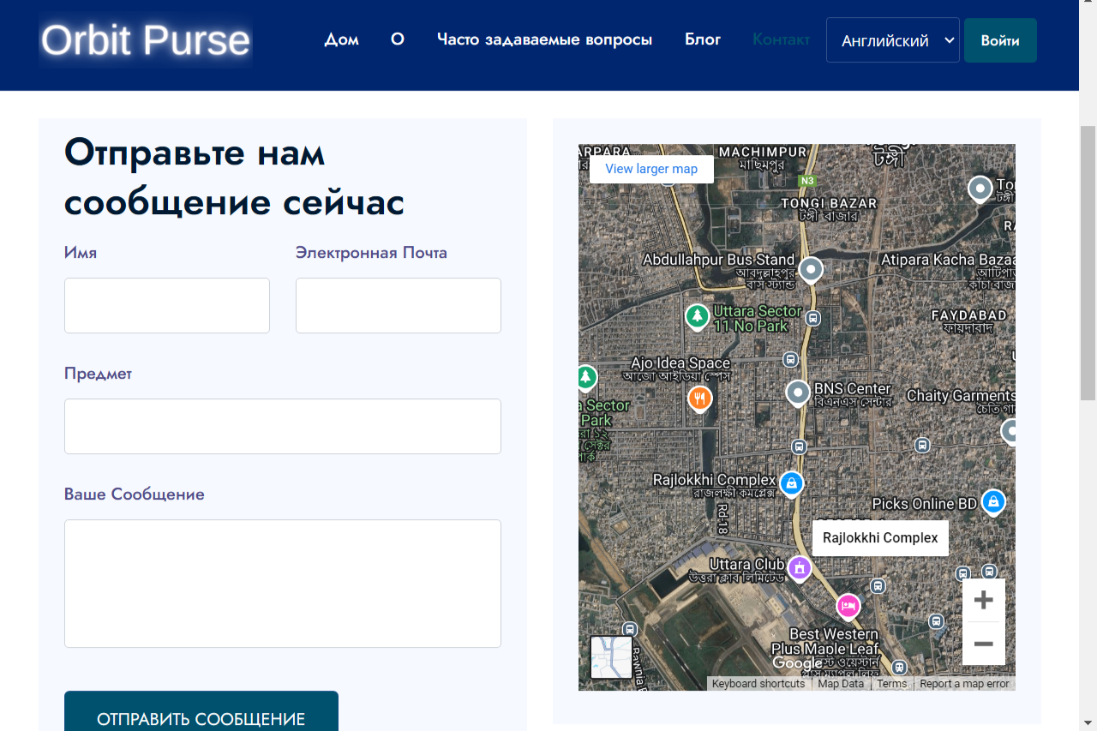Click the Rajlokkhi Complex shopping marker
The width and height of the screenshot is (1097, 731).
[x=791, y=483]
